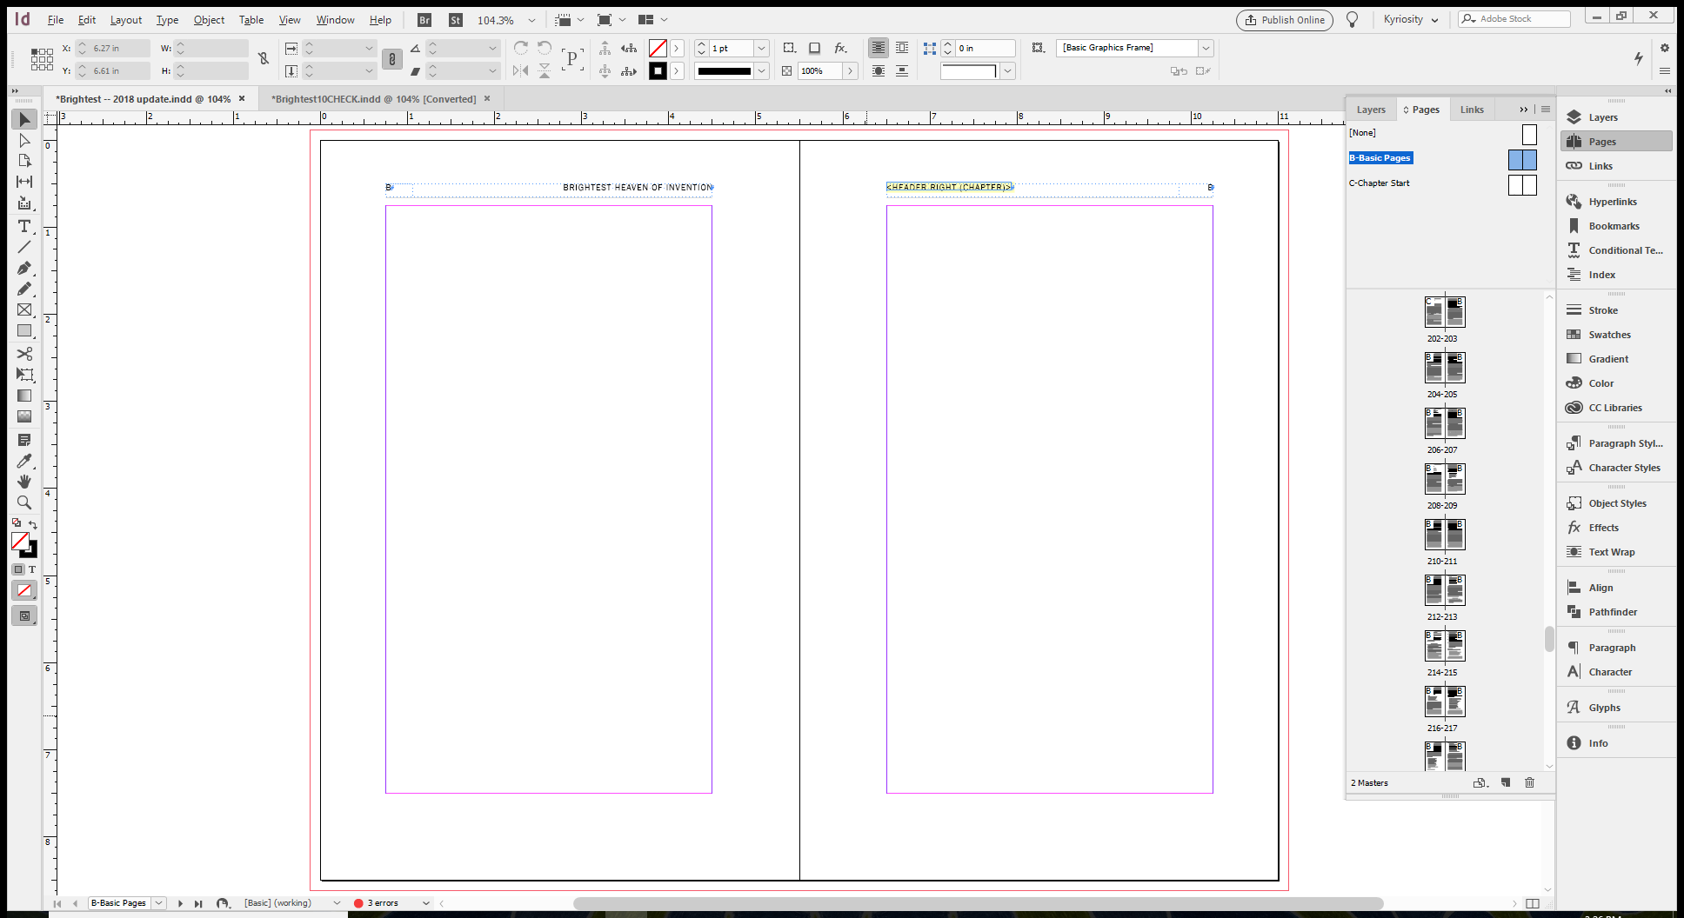This screenshot has height=918, width=1684.
Task: Open the Layout menu
Action: 126,20
